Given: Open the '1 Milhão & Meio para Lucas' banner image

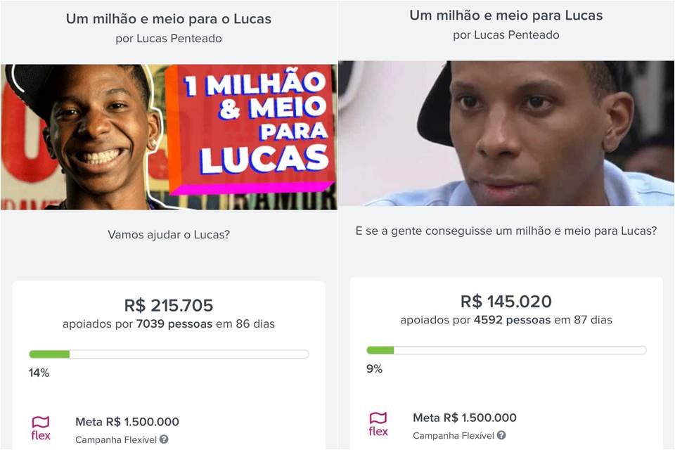Looking at the screenshot, I should [169, 137].
